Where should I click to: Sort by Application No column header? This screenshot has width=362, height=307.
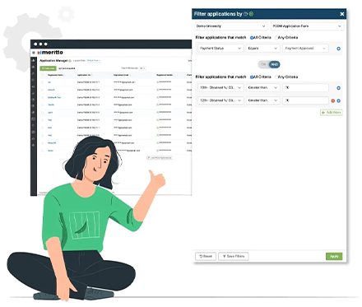pos(84,75)
